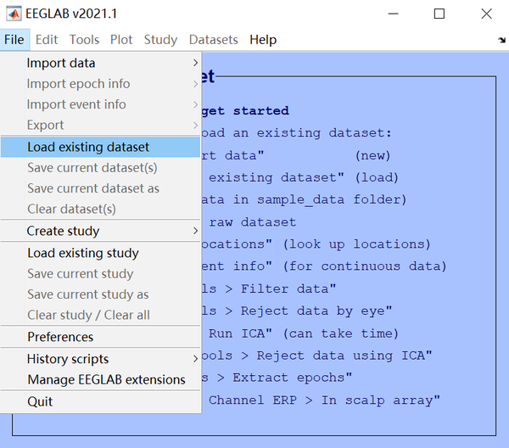Close the File menu via its title

tap(14, 40)
